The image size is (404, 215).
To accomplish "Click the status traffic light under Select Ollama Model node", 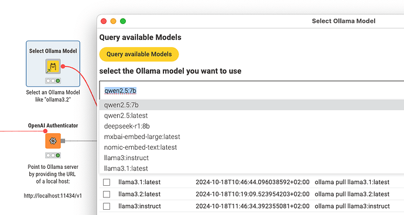I will (x=53, y=81).
